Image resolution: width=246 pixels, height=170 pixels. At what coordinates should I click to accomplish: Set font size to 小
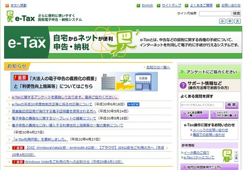[222, 21]
